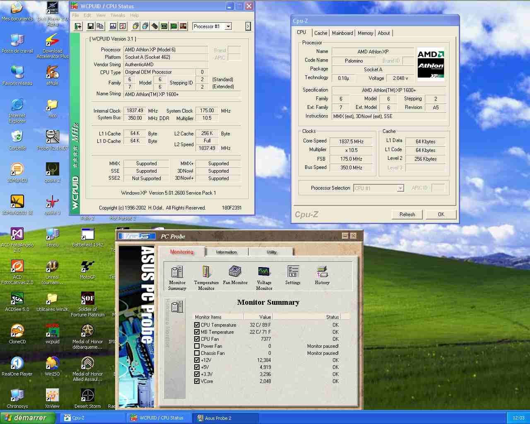Image resolution: width=530 pixels, height=424 pixels.
Task: Open Processor Selection dropdown in Cpu-Z
Action: point(400,188)
